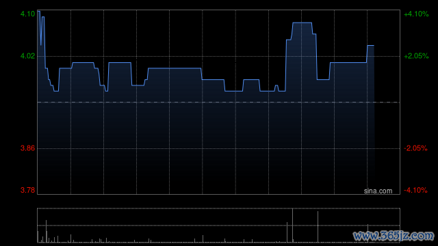
Task: Click the 4.02 price axis label
Action: [27, 56]
